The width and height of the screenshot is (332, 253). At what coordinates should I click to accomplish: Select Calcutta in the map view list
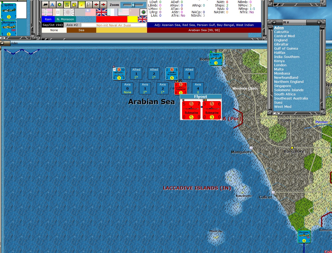[281, 32]
